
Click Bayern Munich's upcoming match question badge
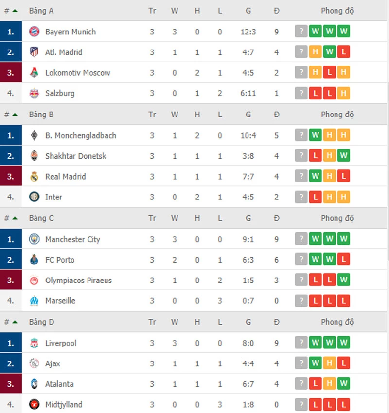point(301,32)
